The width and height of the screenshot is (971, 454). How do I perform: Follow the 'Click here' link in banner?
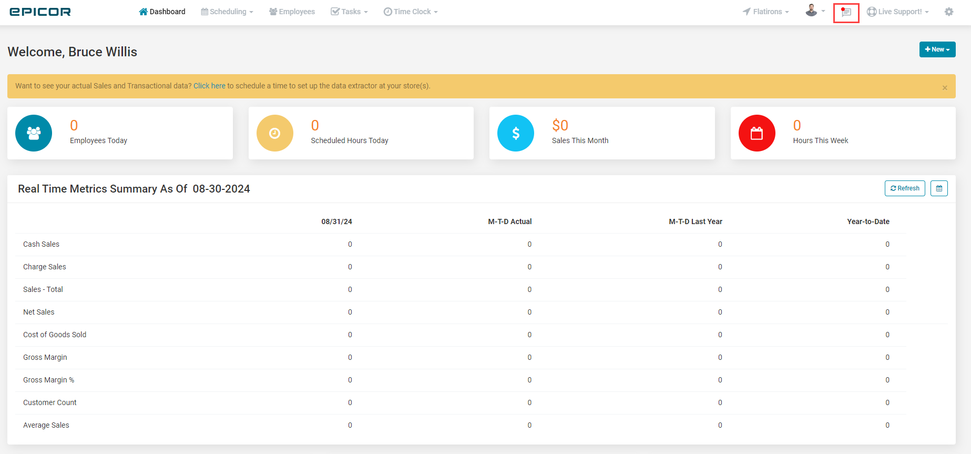tap(209, 86)
